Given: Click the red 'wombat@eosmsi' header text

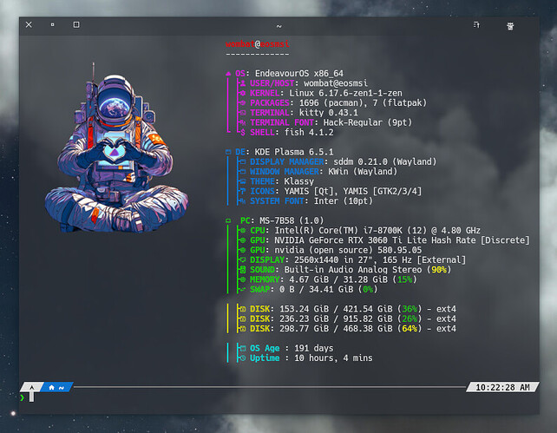Looking at the screenshot, I should 258,44.
